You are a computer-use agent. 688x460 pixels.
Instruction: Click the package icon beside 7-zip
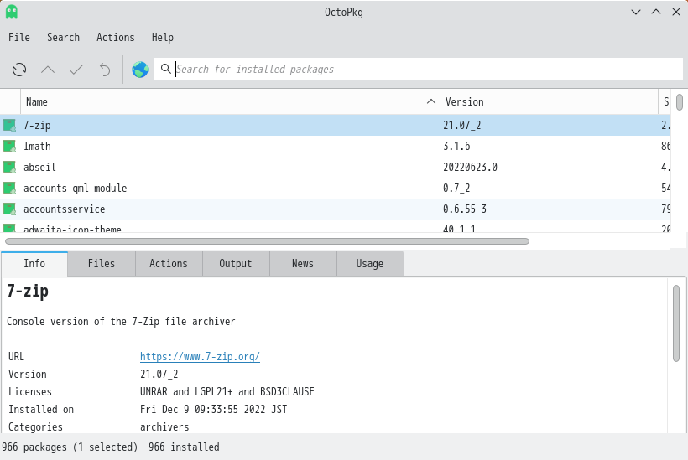point(10,126)
